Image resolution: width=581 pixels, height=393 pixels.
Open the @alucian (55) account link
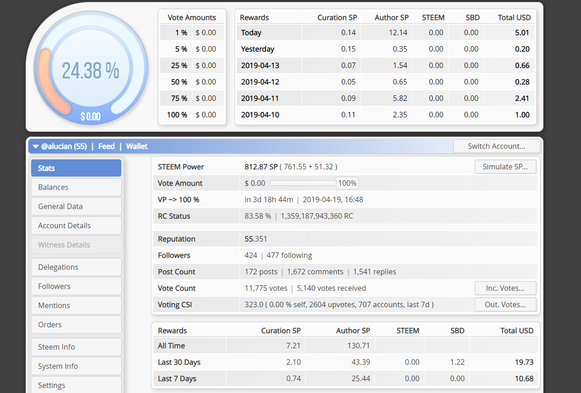(64, 146)
